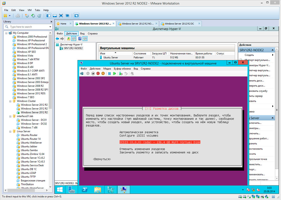
Task: Click the Вернуться button in installer
Action: click(102, 159)
